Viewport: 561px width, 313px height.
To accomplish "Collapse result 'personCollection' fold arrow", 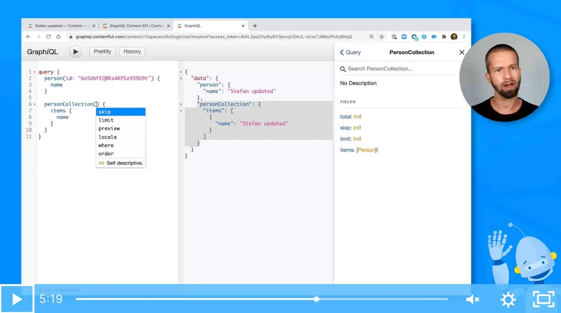I will coord(181,105).
